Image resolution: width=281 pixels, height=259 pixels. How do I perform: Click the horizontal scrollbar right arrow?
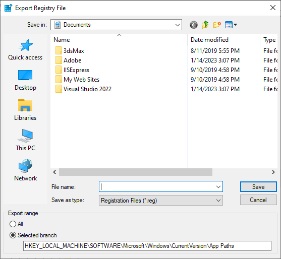[x=273, y=172]
